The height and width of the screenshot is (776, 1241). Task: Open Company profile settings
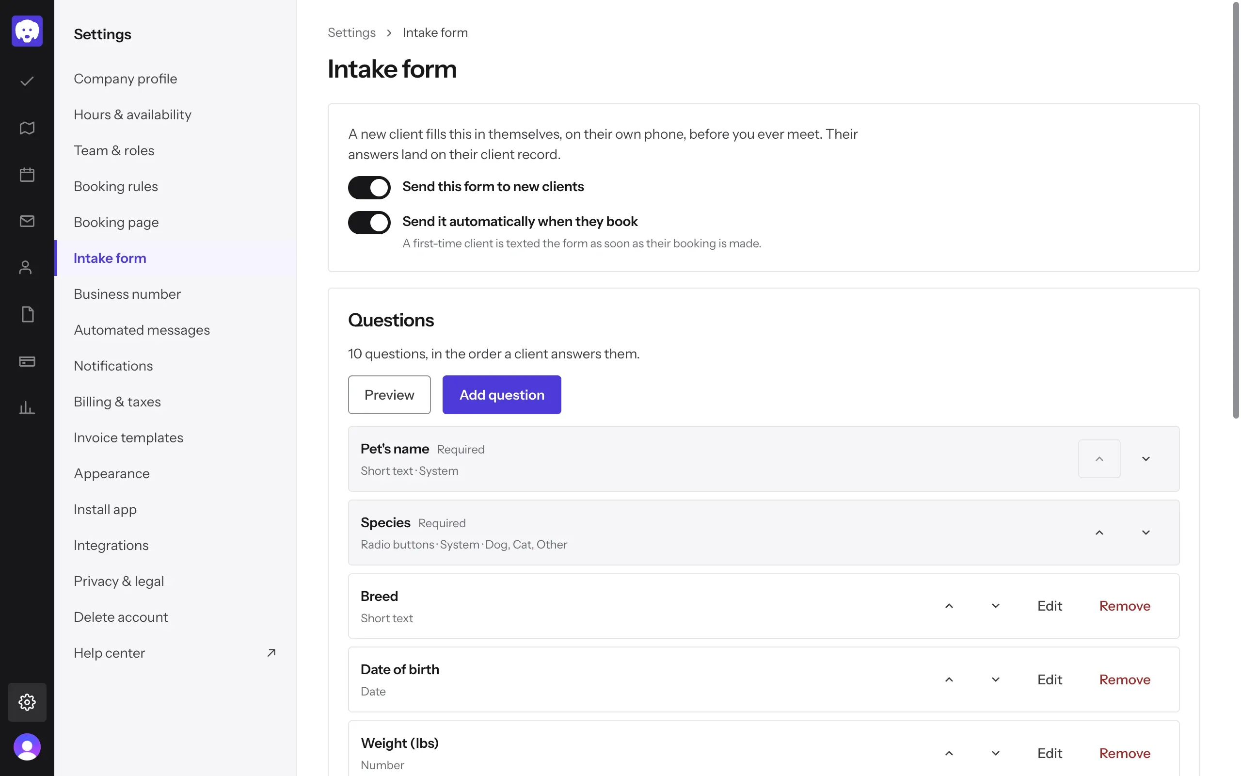pos(175,79)
